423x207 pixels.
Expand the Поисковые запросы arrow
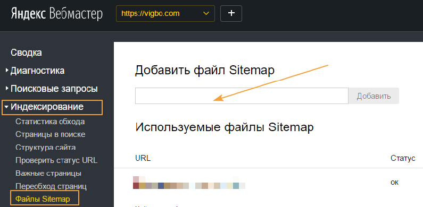(x=7, y=89)
